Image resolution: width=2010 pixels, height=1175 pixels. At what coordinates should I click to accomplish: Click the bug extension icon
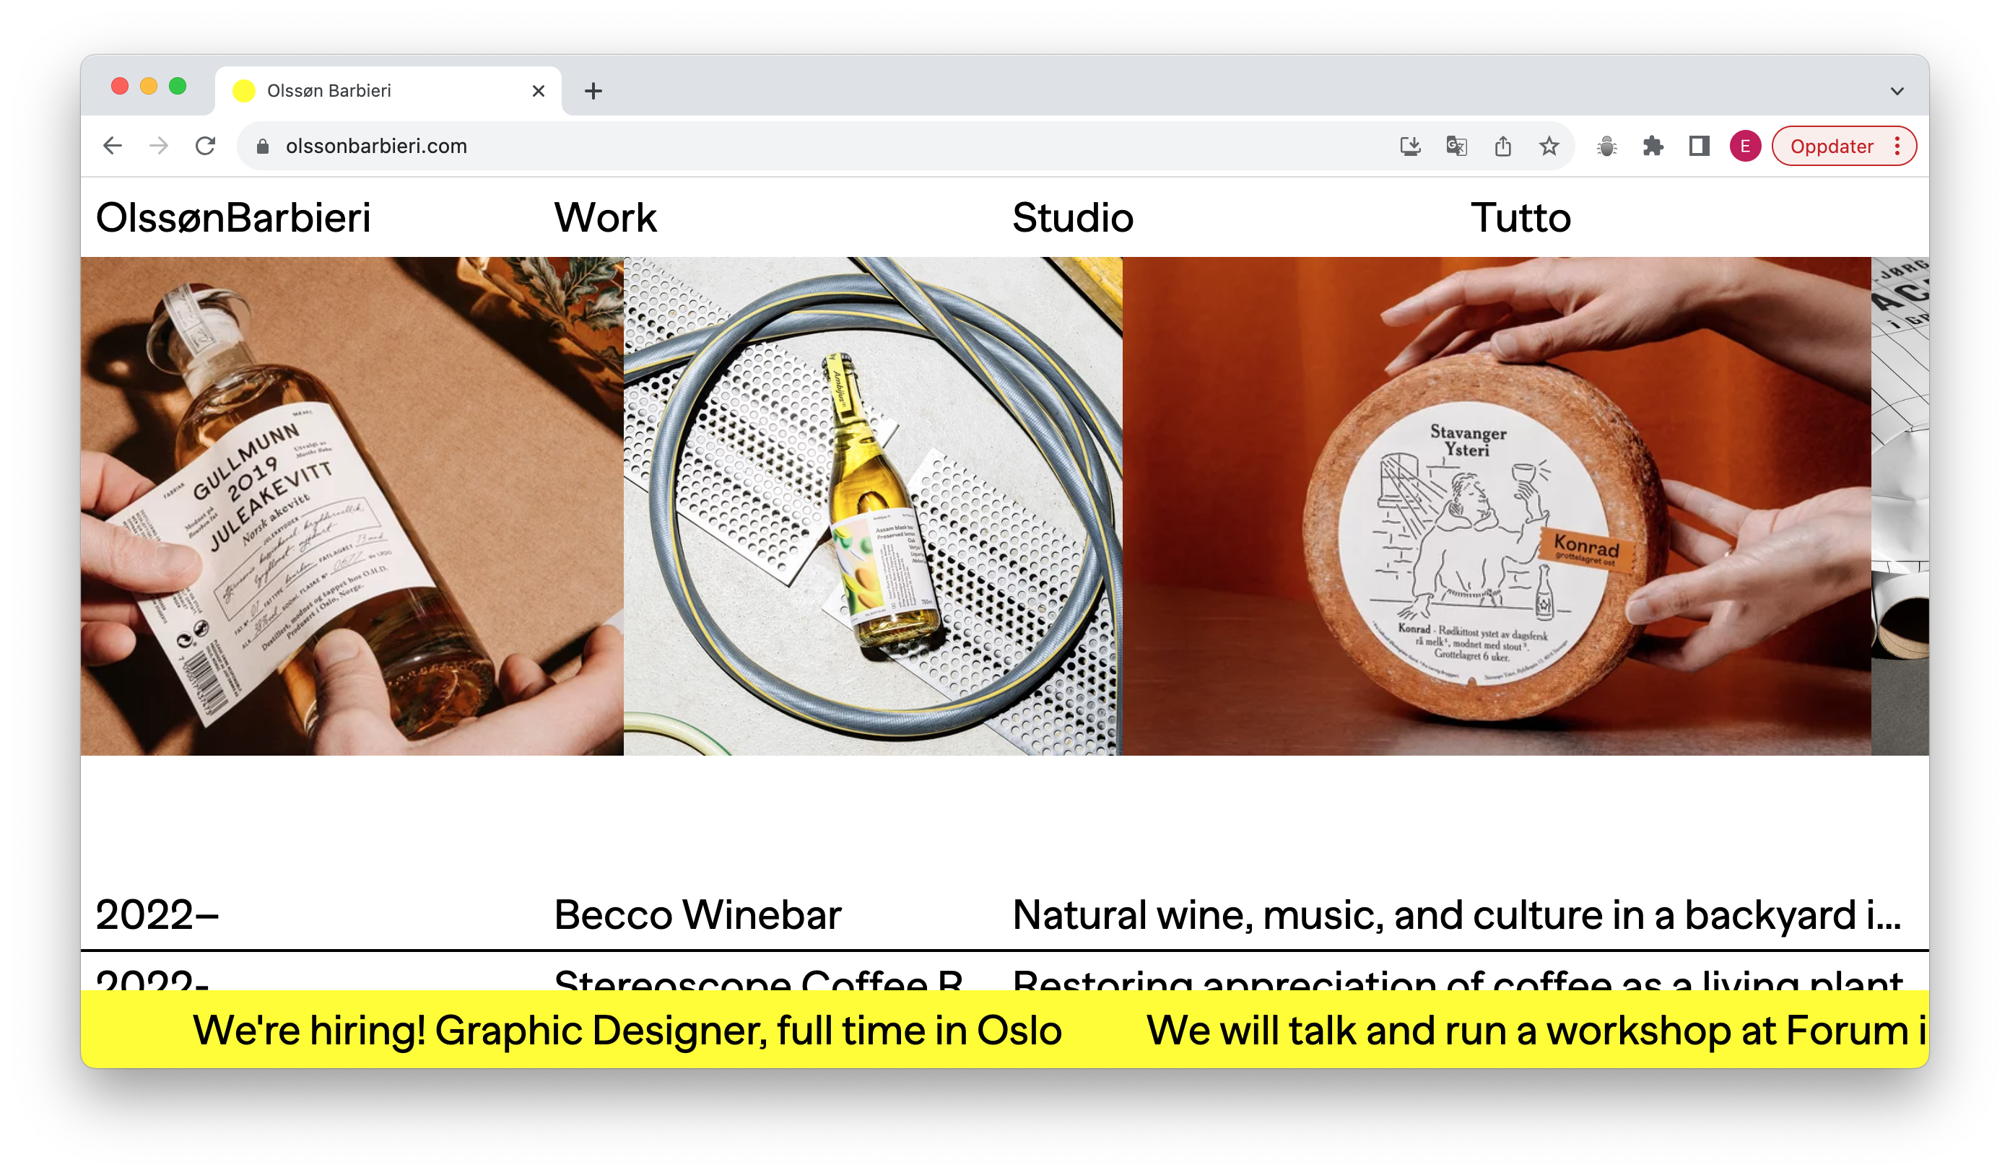[1606, 146]
